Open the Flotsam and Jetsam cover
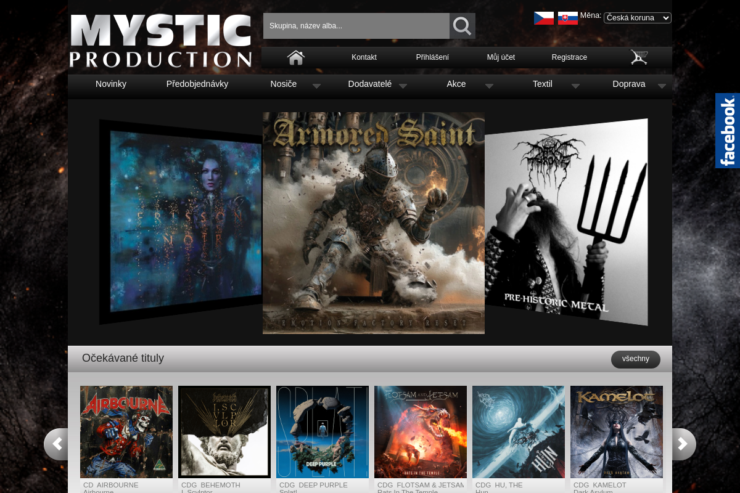This screenshot has width=740, height=493. click(x=421, y=432)
